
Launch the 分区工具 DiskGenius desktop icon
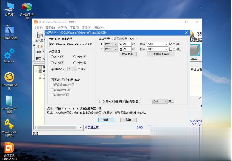pyautogui.click(x=9, y=151)
